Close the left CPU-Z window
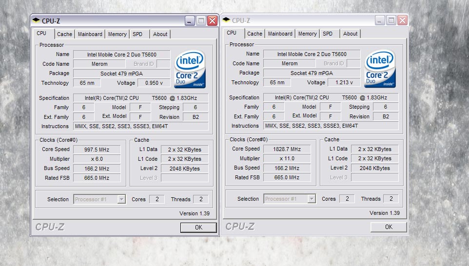 [213, 21]
